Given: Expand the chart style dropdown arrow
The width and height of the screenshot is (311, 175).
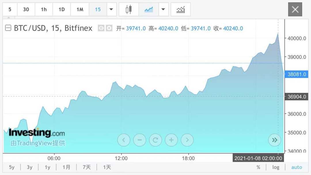Looking at the screenshot, I should (x=163, y=10).
